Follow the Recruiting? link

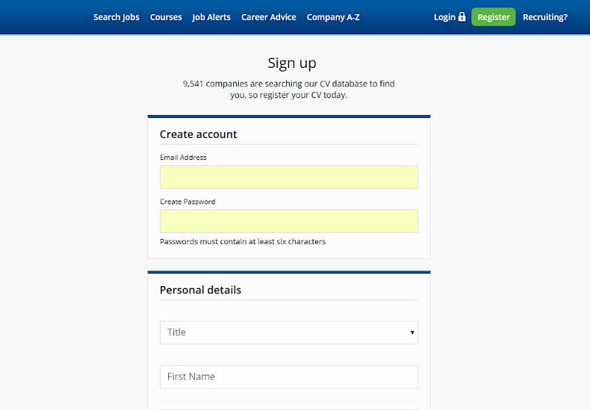545,17
